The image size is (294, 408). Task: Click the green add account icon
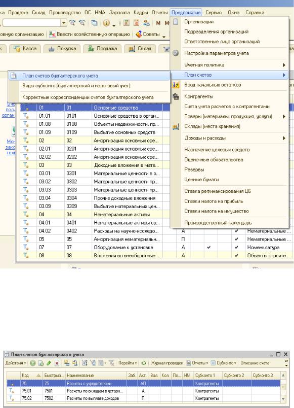click(33, 363)
